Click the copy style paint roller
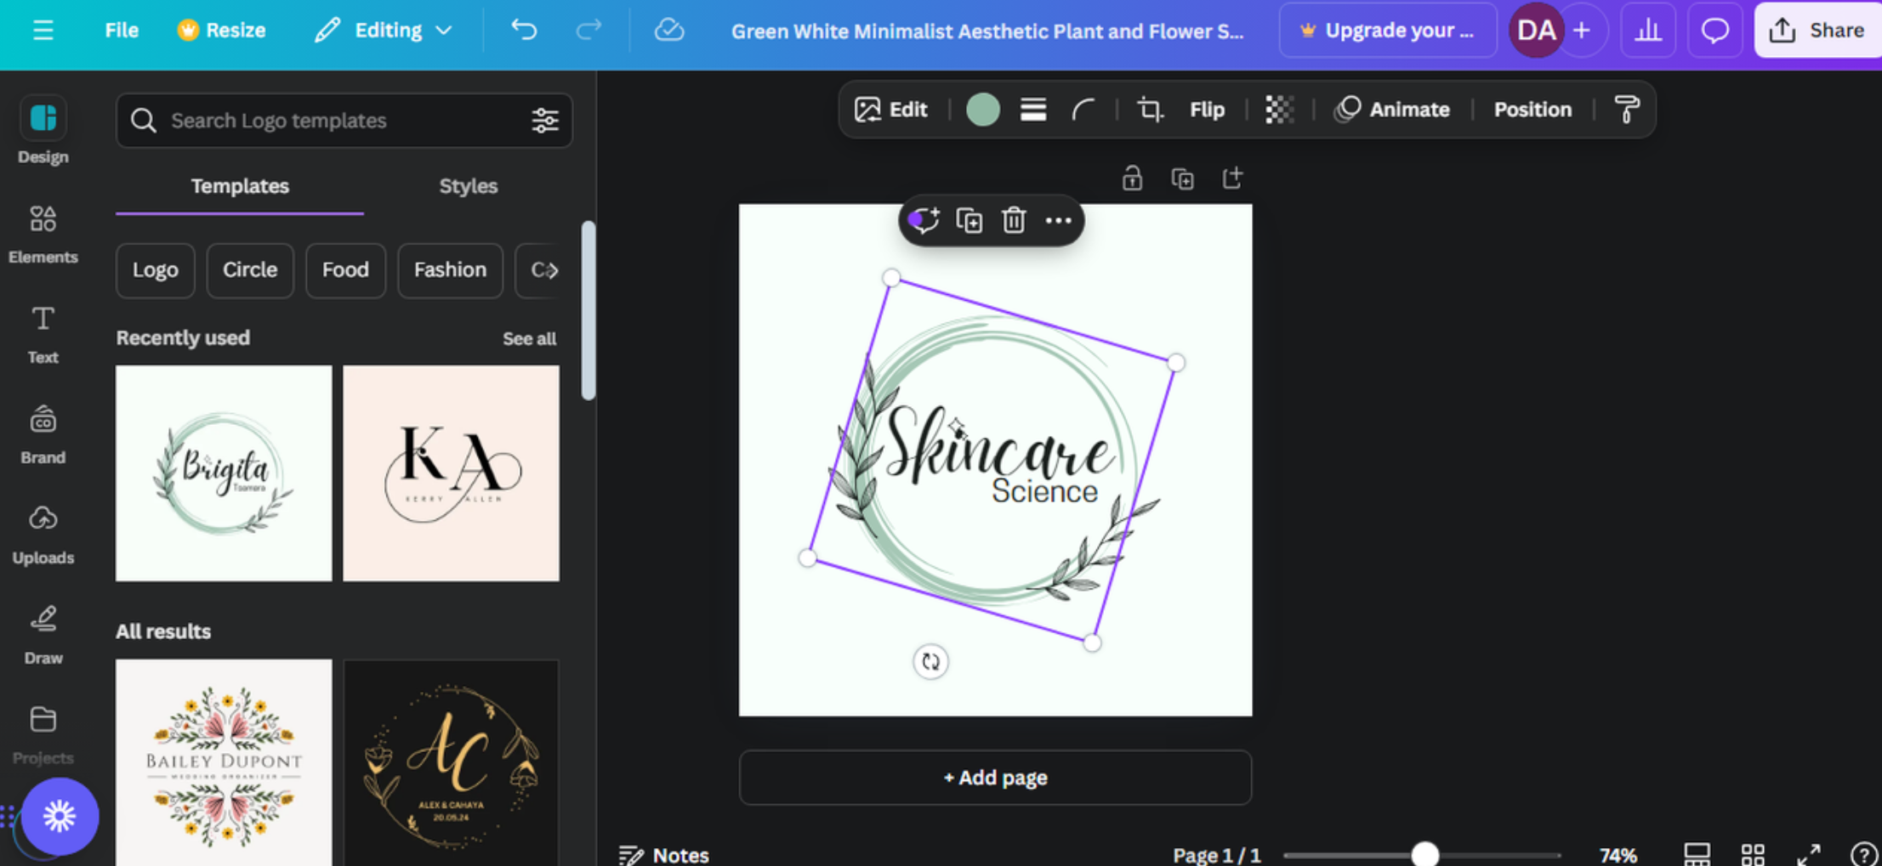1882x866 pixels. point(1625,109)
